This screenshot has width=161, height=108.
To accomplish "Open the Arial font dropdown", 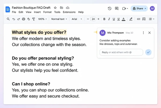I will click(x=77, y=19).
